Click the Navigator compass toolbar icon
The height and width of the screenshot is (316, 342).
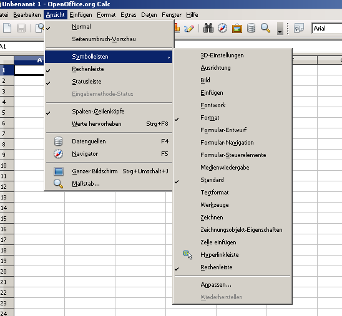222,28
